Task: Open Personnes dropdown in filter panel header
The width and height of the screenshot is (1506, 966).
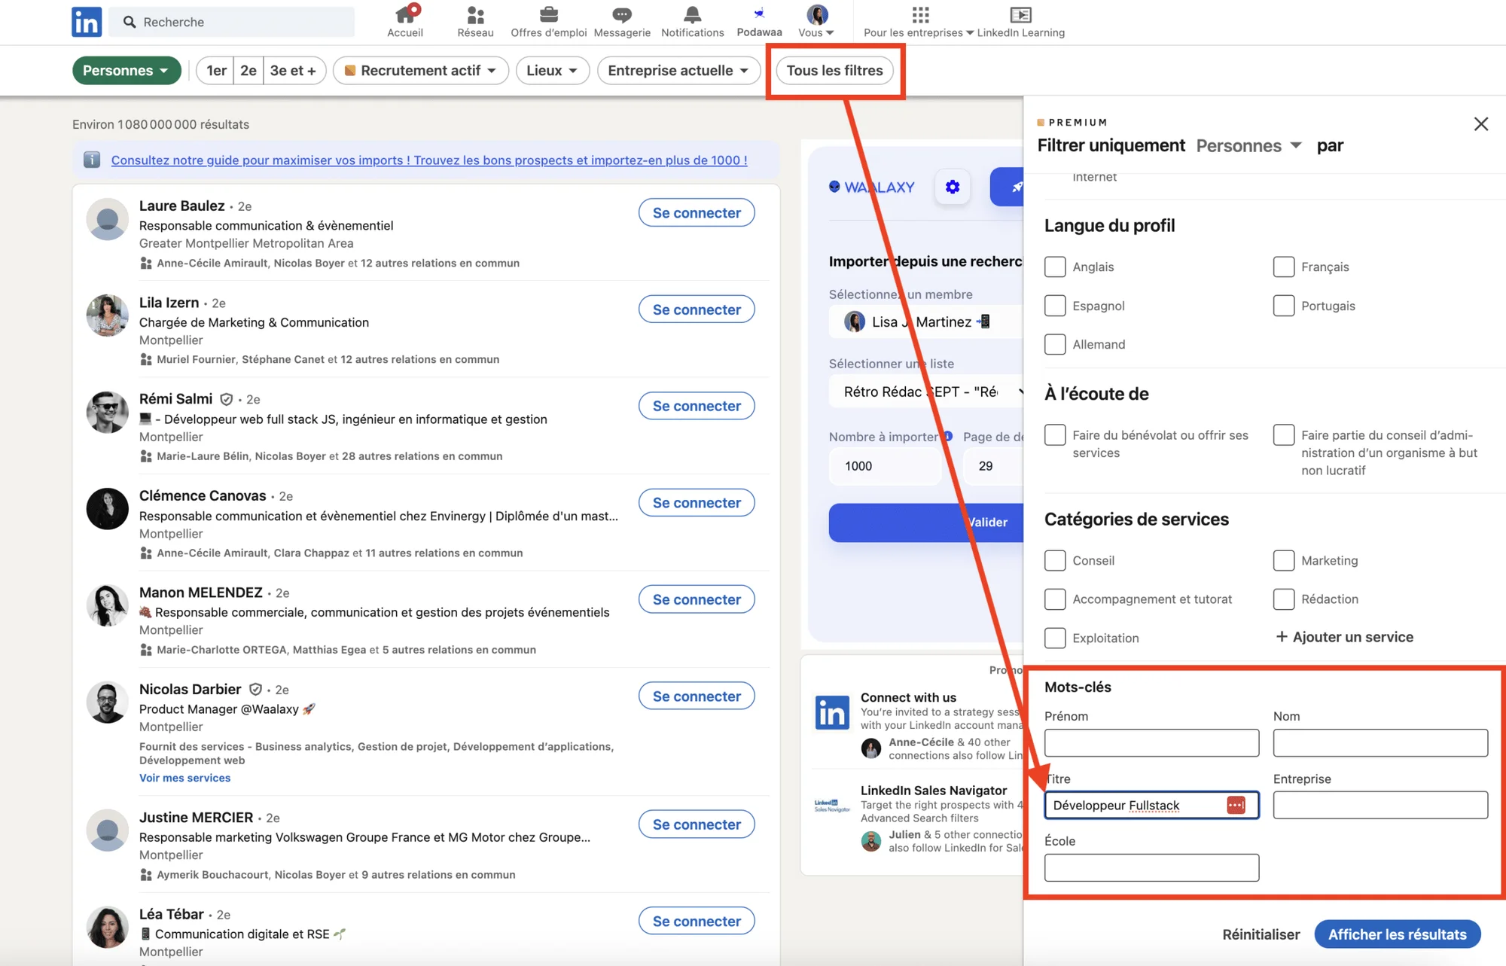Action: pos(1248,145)
